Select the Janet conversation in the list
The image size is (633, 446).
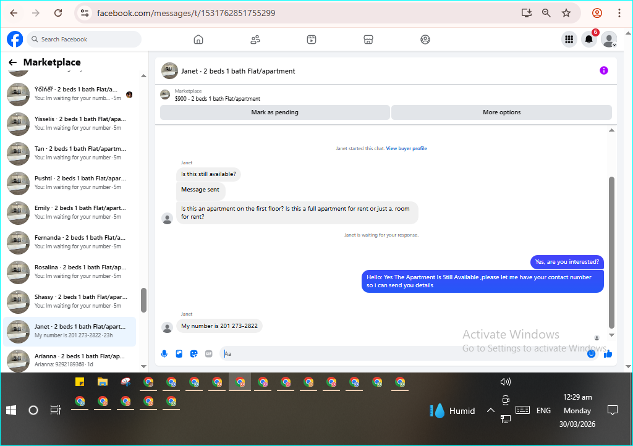click(69, 331)
